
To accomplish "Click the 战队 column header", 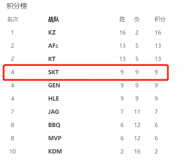I will (54, 19).
